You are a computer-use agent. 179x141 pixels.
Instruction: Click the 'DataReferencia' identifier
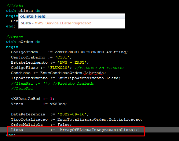(28, 114)
